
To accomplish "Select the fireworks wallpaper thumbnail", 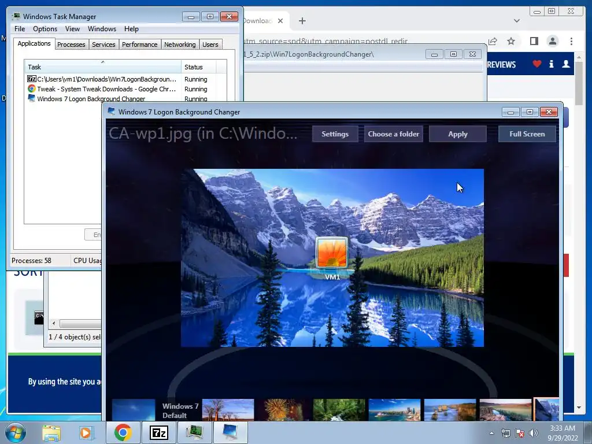I will point(283,410).
